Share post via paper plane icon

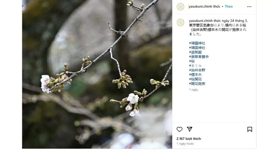pyautogui.click(x=189, y=129)
